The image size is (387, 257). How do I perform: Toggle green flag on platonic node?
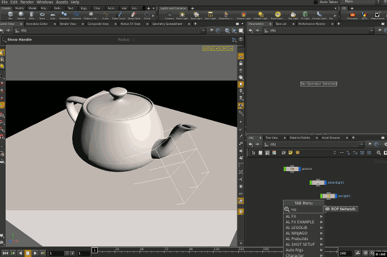coord(285,169)
